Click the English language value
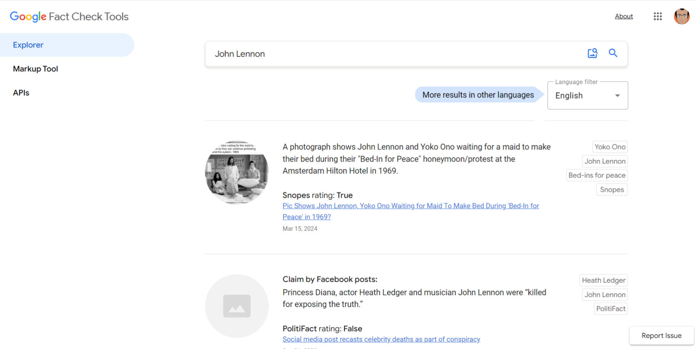This screenshot has height=349, width=695. pos(569,95)
